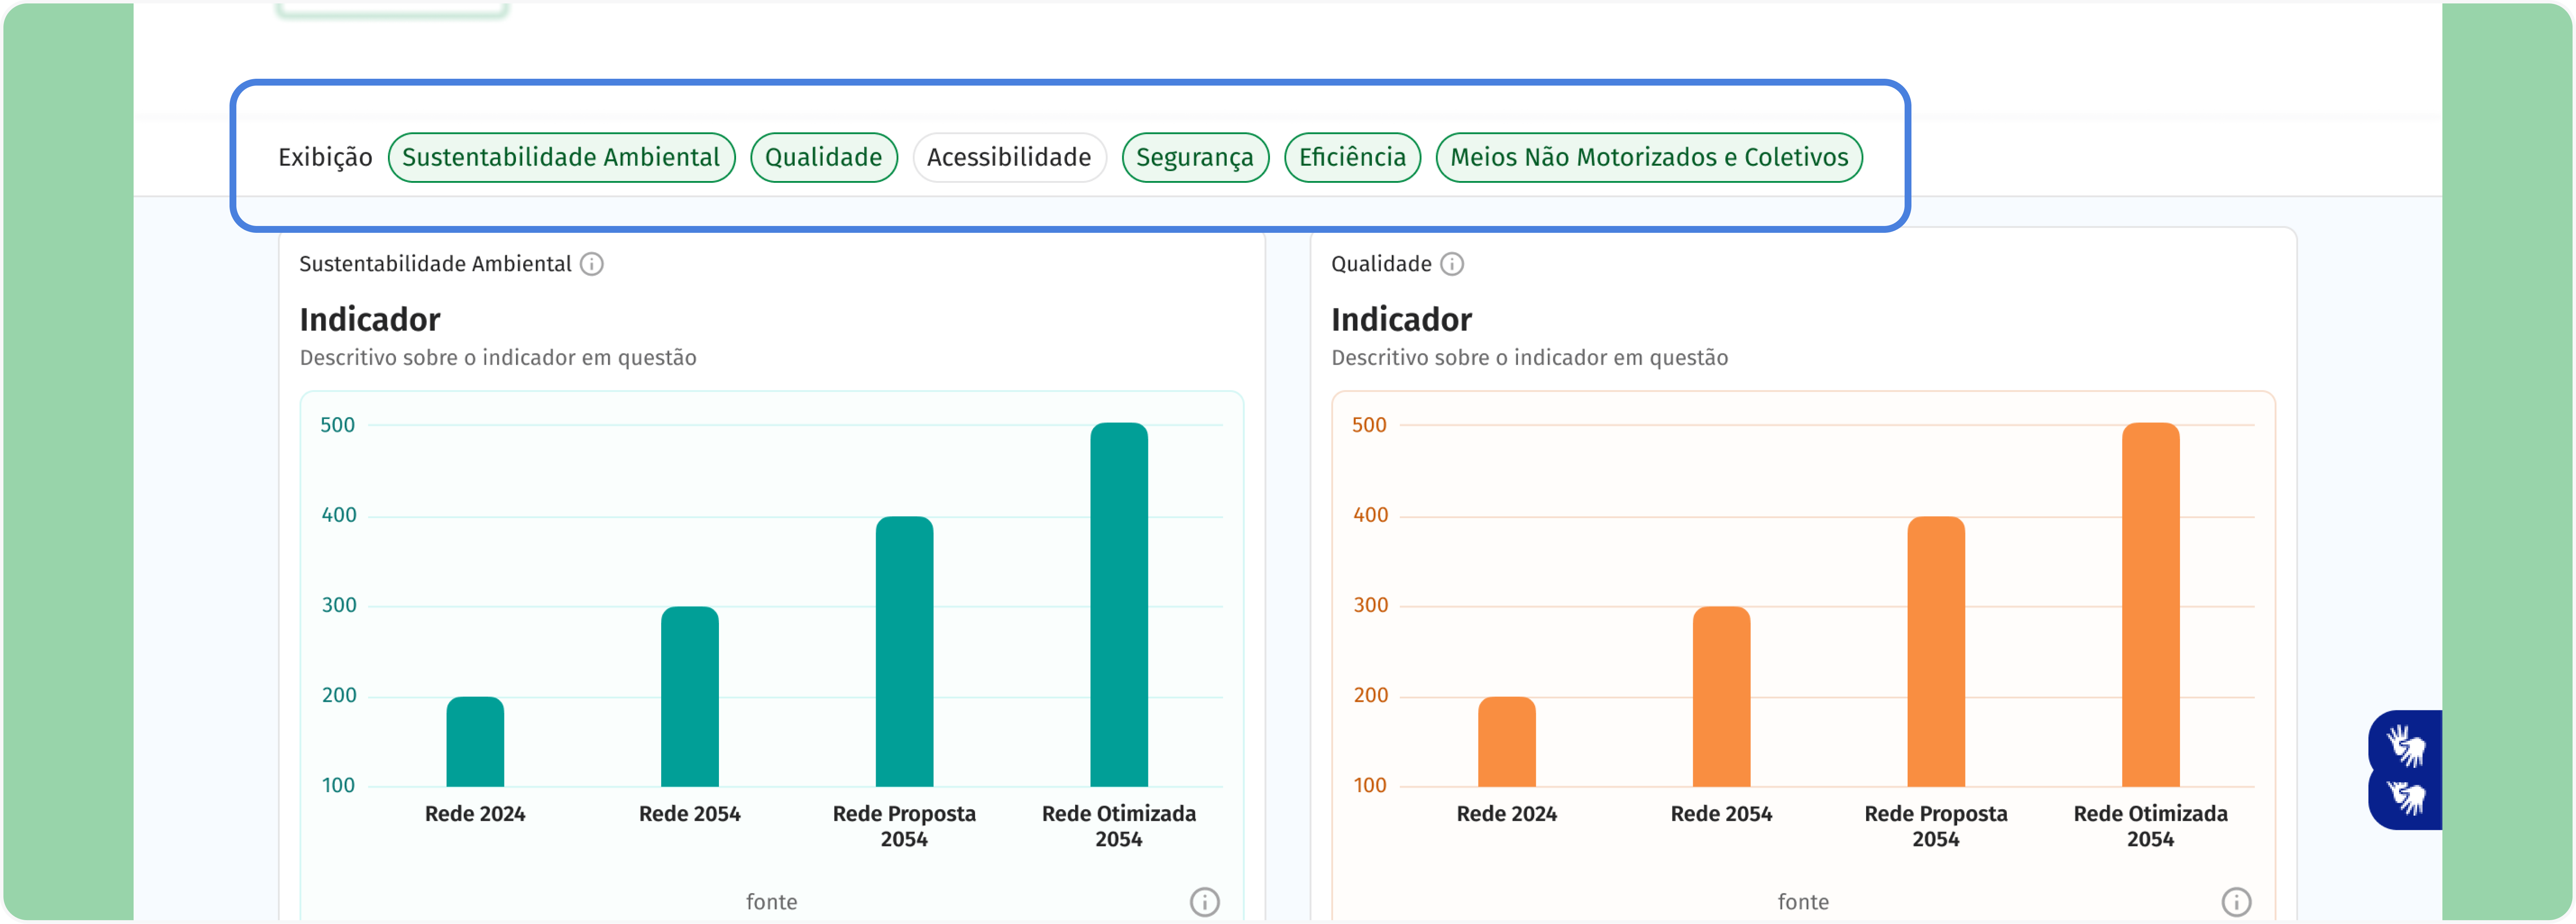The width and height of the screenshot is (2576, 924).
Task: Toggle the Qualidade display chip
Action: (823, 158)
